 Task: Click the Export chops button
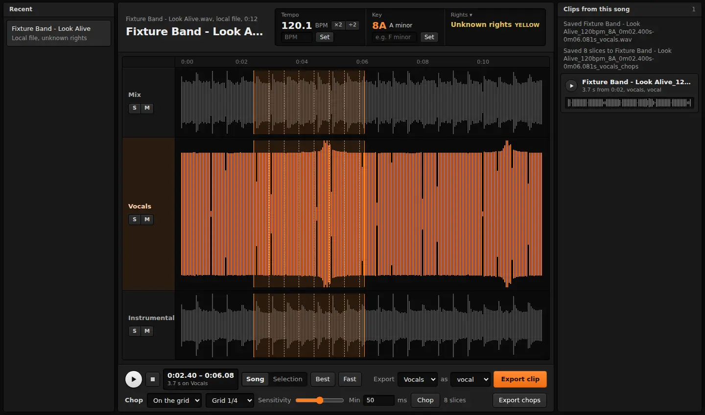point(519,400)
